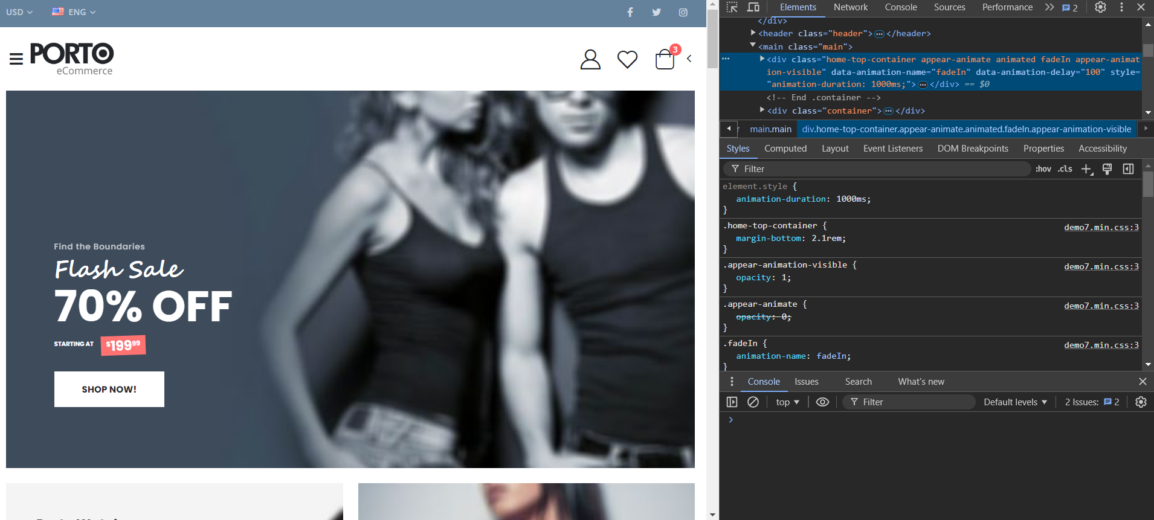Switch drawer to Issues tab
Image resolution: width=1154 pixels, height=520 pixels.
click(807, 382)
